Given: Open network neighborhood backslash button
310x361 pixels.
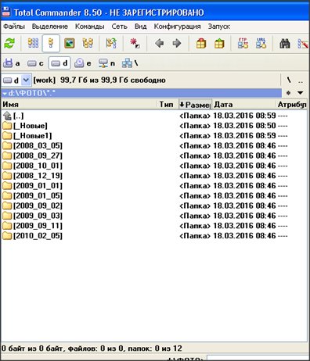Looking at the screenshot, I should [x=130, y=63].
